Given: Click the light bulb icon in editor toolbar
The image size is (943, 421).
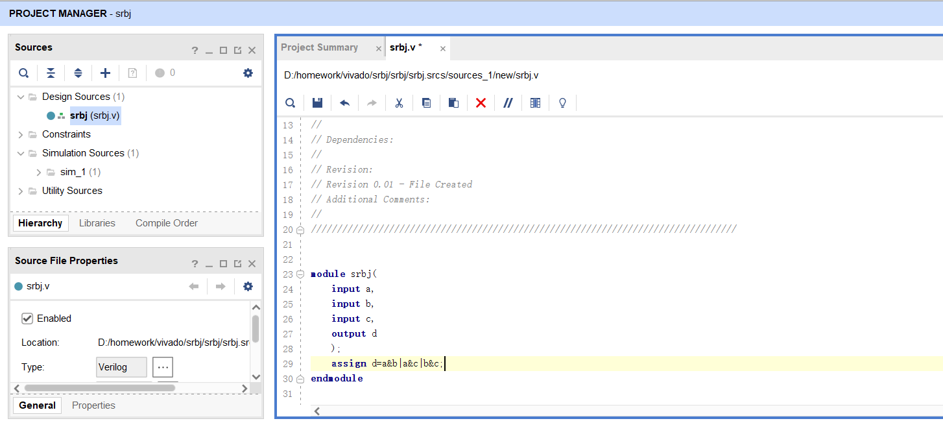Looking at the screenshot, I should tap(562, 103).
